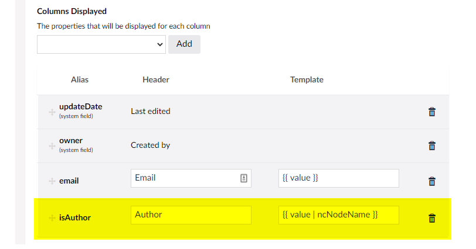Image resolution: width=476 pixels, height=249 pixels.
Task: Focus the Author header input field
Action: pyautogui.click(x=191, y=215)
